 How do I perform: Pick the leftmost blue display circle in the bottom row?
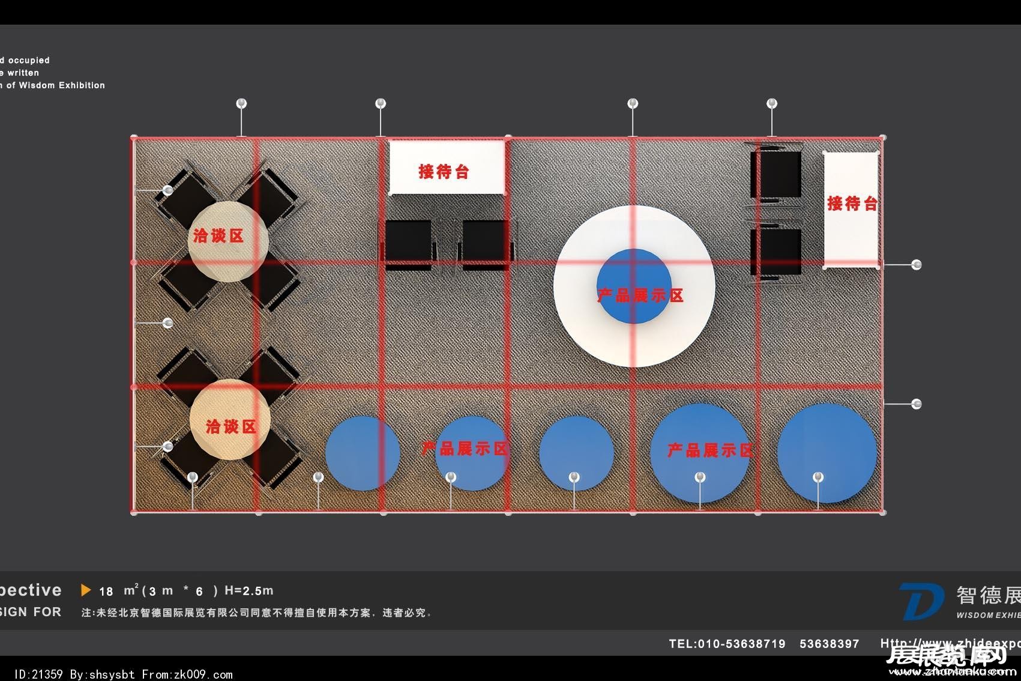pos(363,453)
